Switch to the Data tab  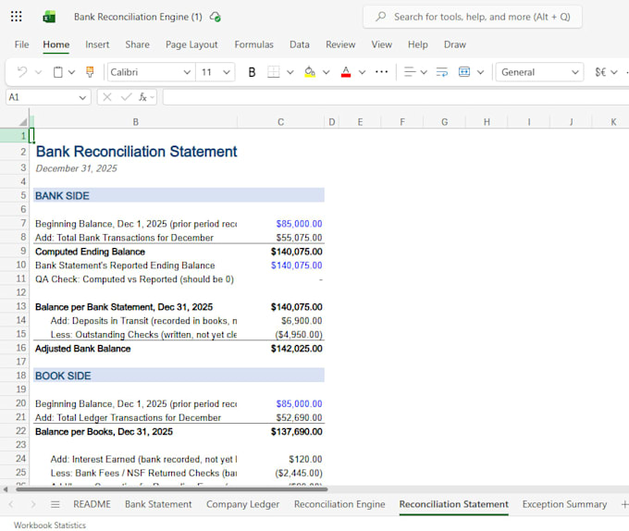click(300, 44)
